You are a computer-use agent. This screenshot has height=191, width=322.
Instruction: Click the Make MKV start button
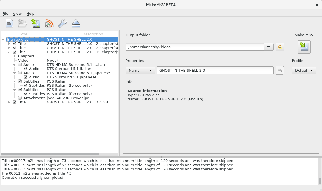304,47
